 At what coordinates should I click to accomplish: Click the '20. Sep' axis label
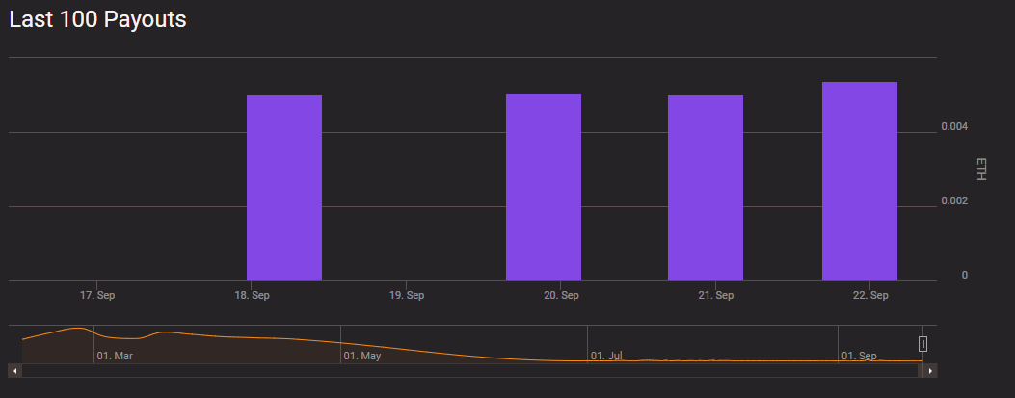(x=561, y=295)
